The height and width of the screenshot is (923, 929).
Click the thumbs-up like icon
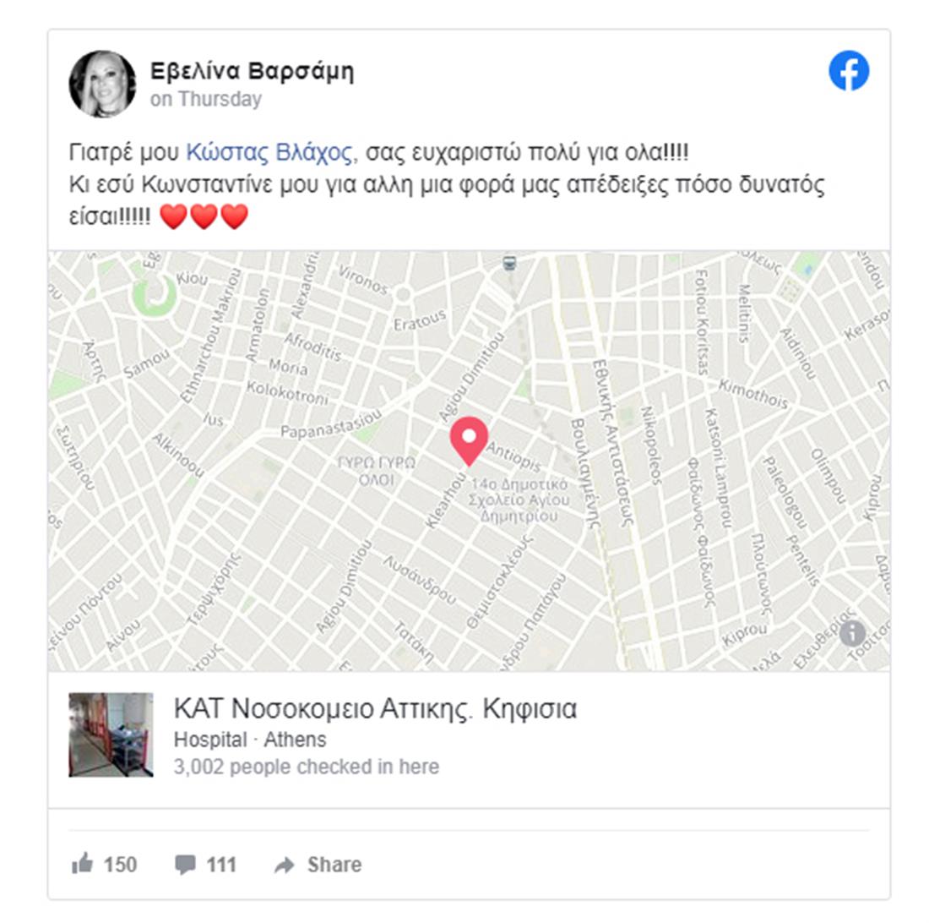point(82,863)
